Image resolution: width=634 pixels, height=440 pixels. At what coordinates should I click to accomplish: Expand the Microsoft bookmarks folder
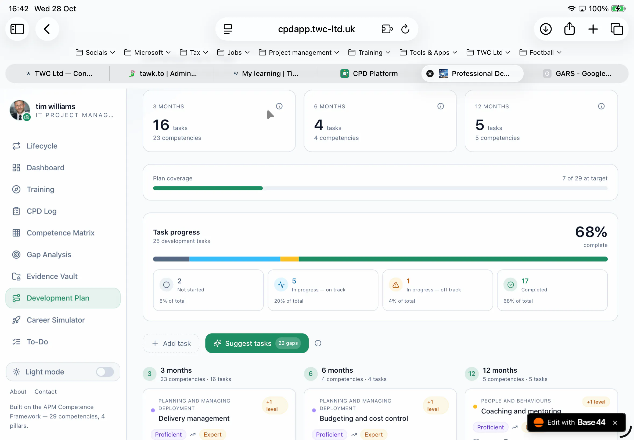tap(147, 52)
